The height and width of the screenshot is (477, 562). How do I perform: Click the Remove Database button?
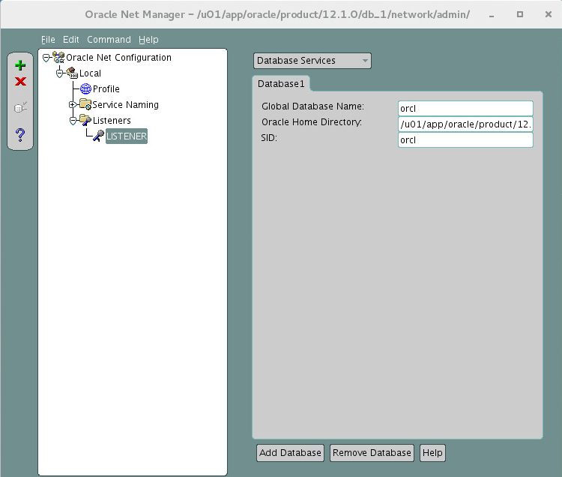372,453
